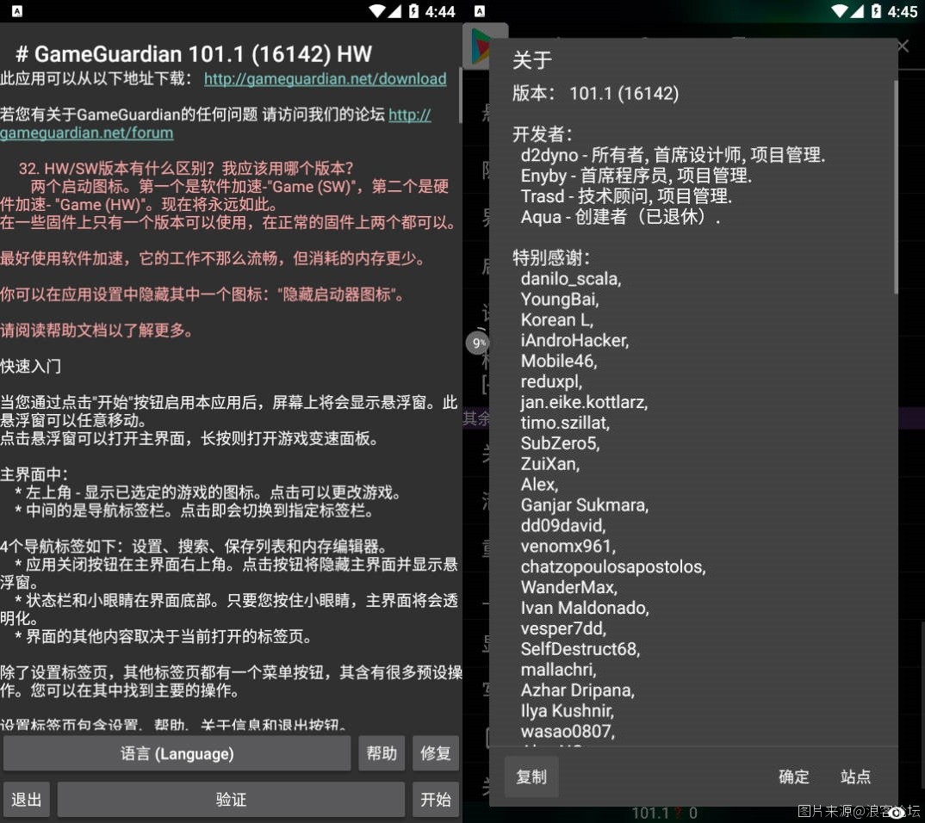Confirm the About dialog with 确定
925x823 pixels.
click(x=793, y=777)
